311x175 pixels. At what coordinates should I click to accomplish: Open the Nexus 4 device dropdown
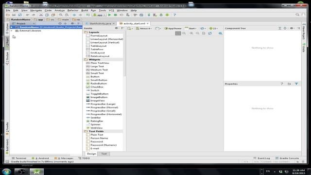[x=144, y=29]
